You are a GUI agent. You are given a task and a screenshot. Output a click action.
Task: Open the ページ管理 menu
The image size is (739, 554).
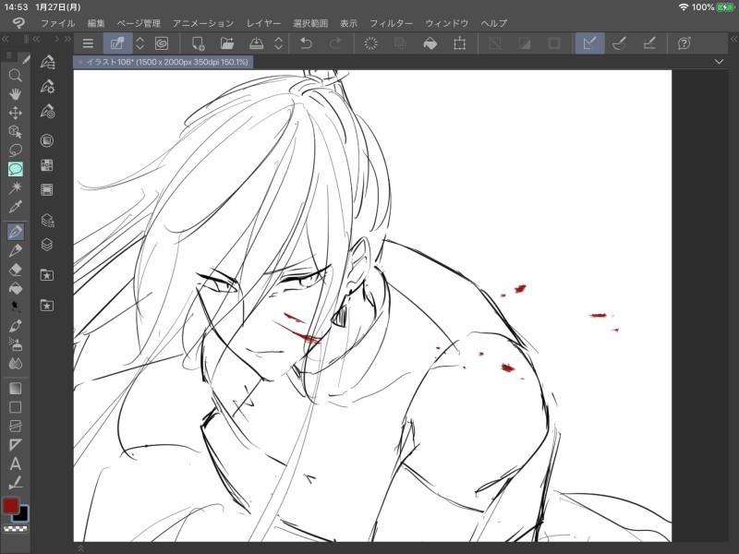click(139, 23)
